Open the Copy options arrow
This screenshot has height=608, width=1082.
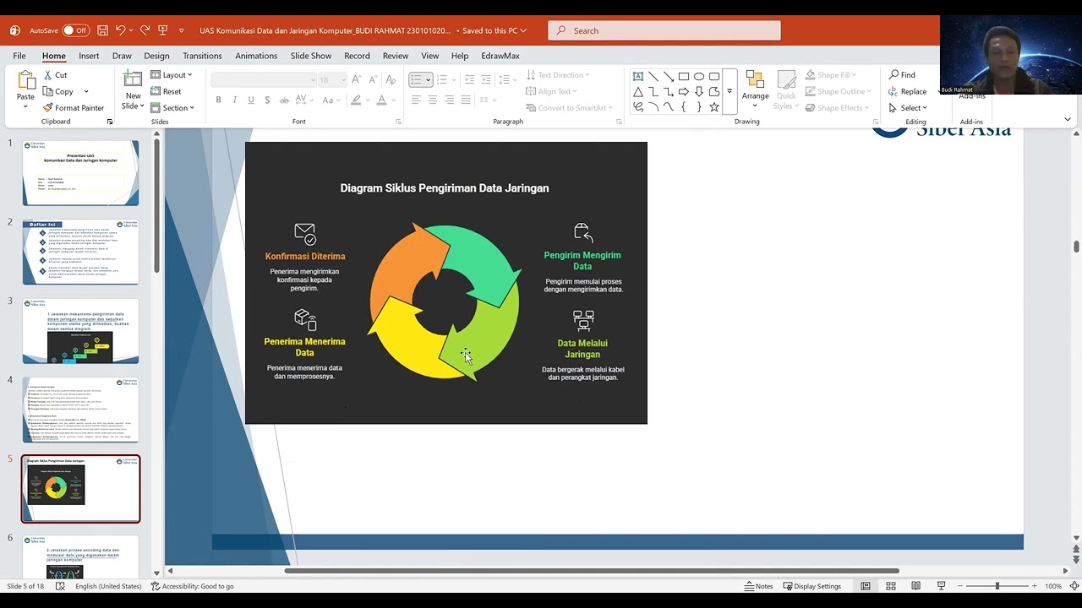(86, 91)
